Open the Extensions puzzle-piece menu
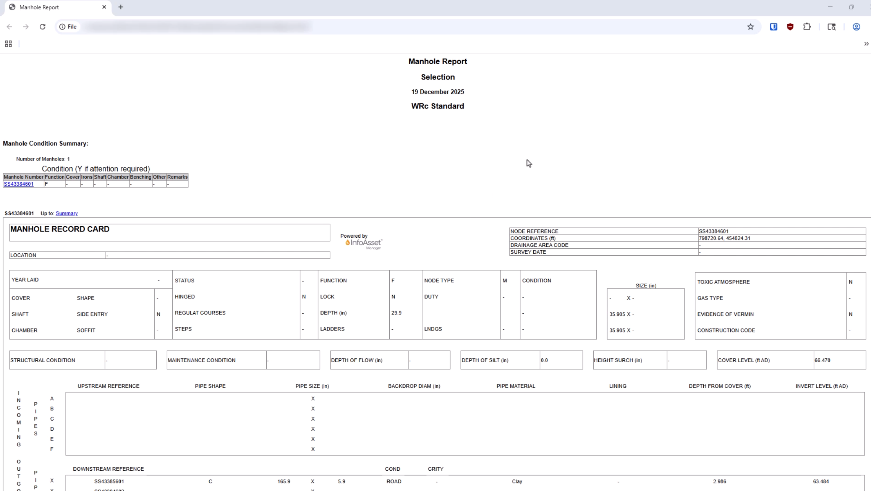This screenshot has height=491, width=871. (807, 26)
